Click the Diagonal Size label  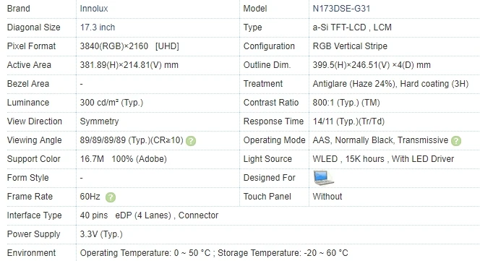pos(34,27)
